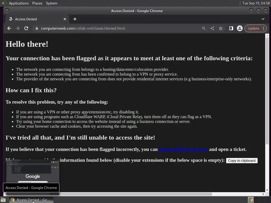Reload the Access Denied page
This screenshot has width=271, height=203.
pos(26,28)
